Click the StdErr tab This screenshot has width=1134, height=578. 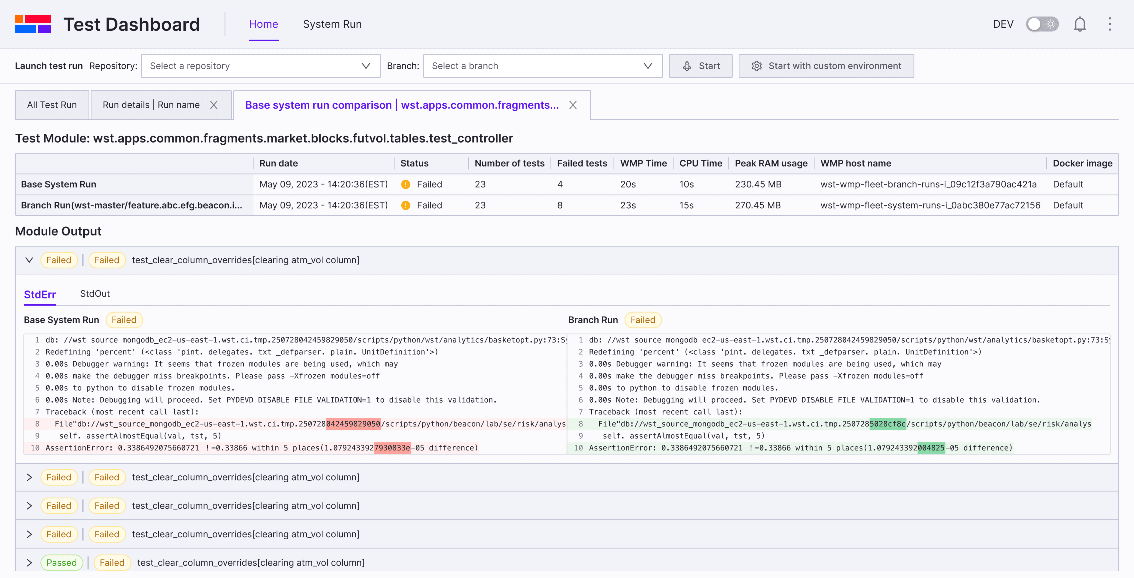click(x=40, y=294)
